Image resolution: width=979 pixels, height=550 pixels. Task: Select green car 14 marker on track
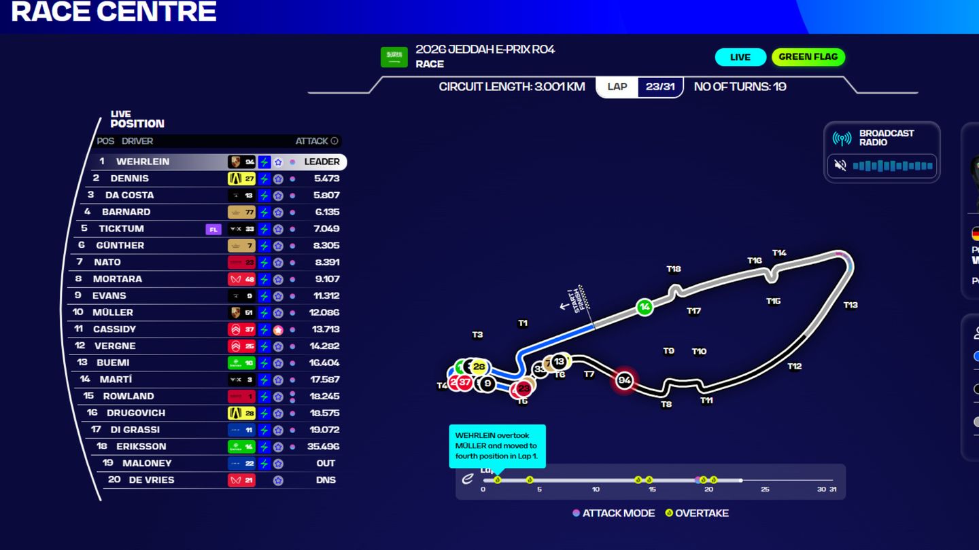645,307
